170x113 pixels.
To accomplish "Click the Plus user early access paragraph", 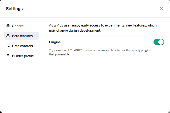I will pyautogui.click(x=103, y=28).
